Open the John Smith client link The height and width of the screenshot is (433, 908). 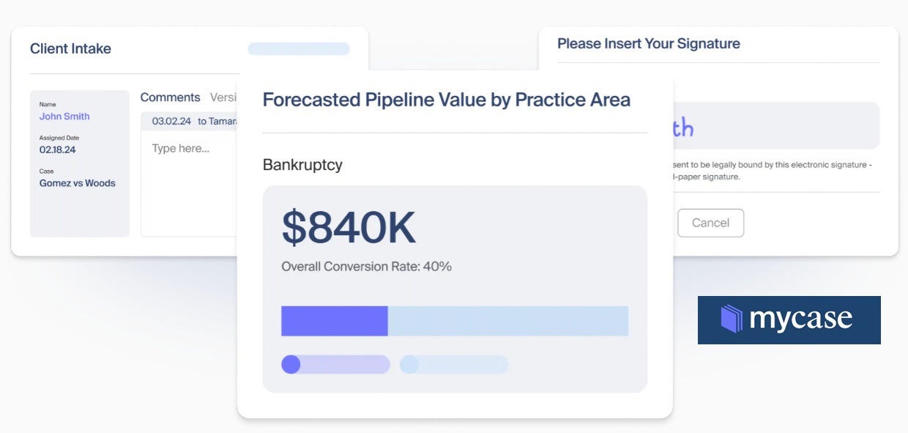64,116
